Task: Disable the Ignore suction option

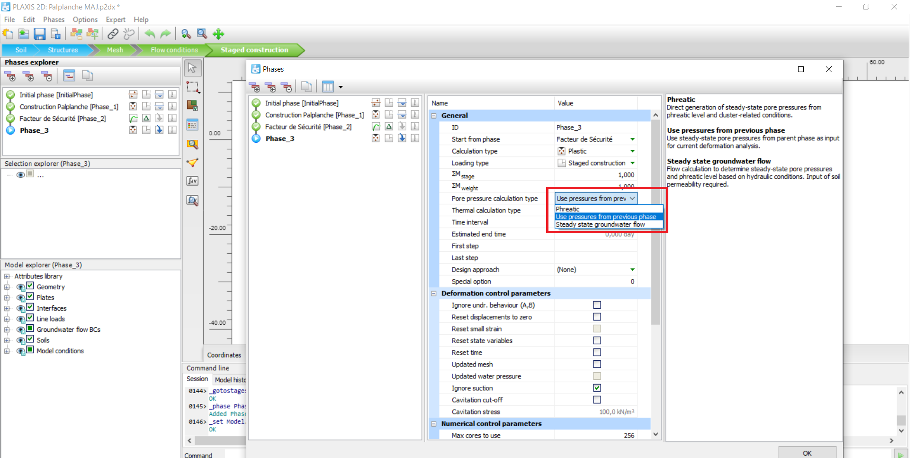Action: [597, 387]
